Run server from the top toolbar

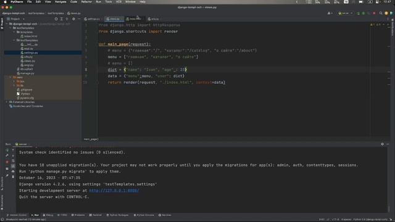click(x=358, y=13)
